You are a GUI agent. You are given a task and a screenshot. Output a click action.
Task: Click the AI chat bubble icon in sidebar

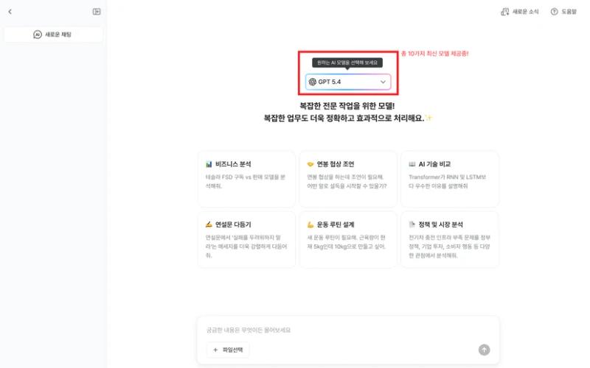point(38,35)
